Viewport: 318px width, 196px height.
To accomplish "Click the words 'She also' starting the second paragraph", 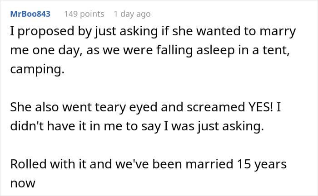I will pyautogui.click(x=34, y=107).
